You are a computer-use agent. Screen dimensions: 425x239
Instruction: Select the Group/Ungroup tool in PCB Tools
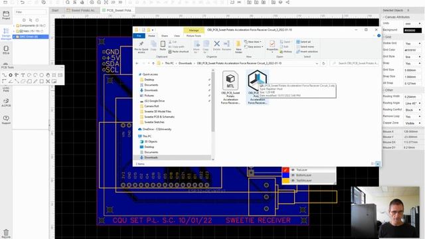[48, 81]
